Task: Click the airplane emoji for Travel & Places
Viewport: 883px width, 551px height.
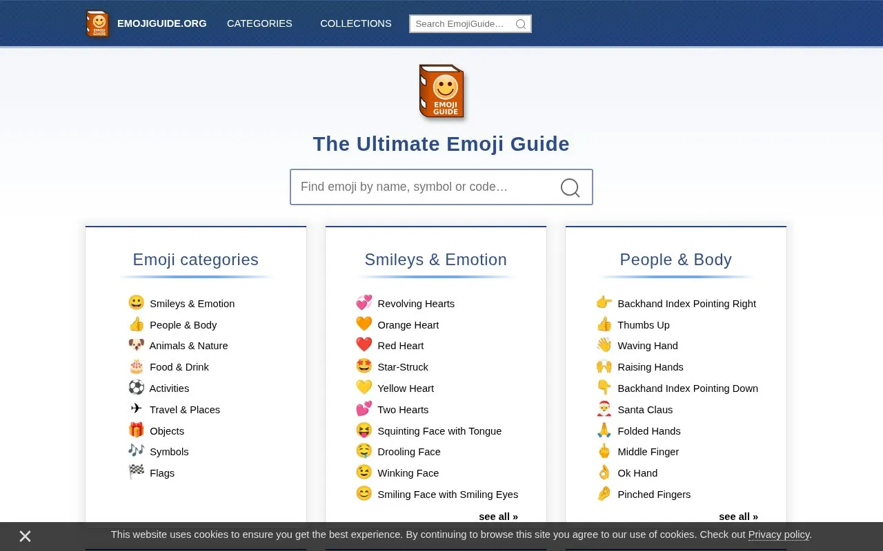Action: click(x=137, y=409)
